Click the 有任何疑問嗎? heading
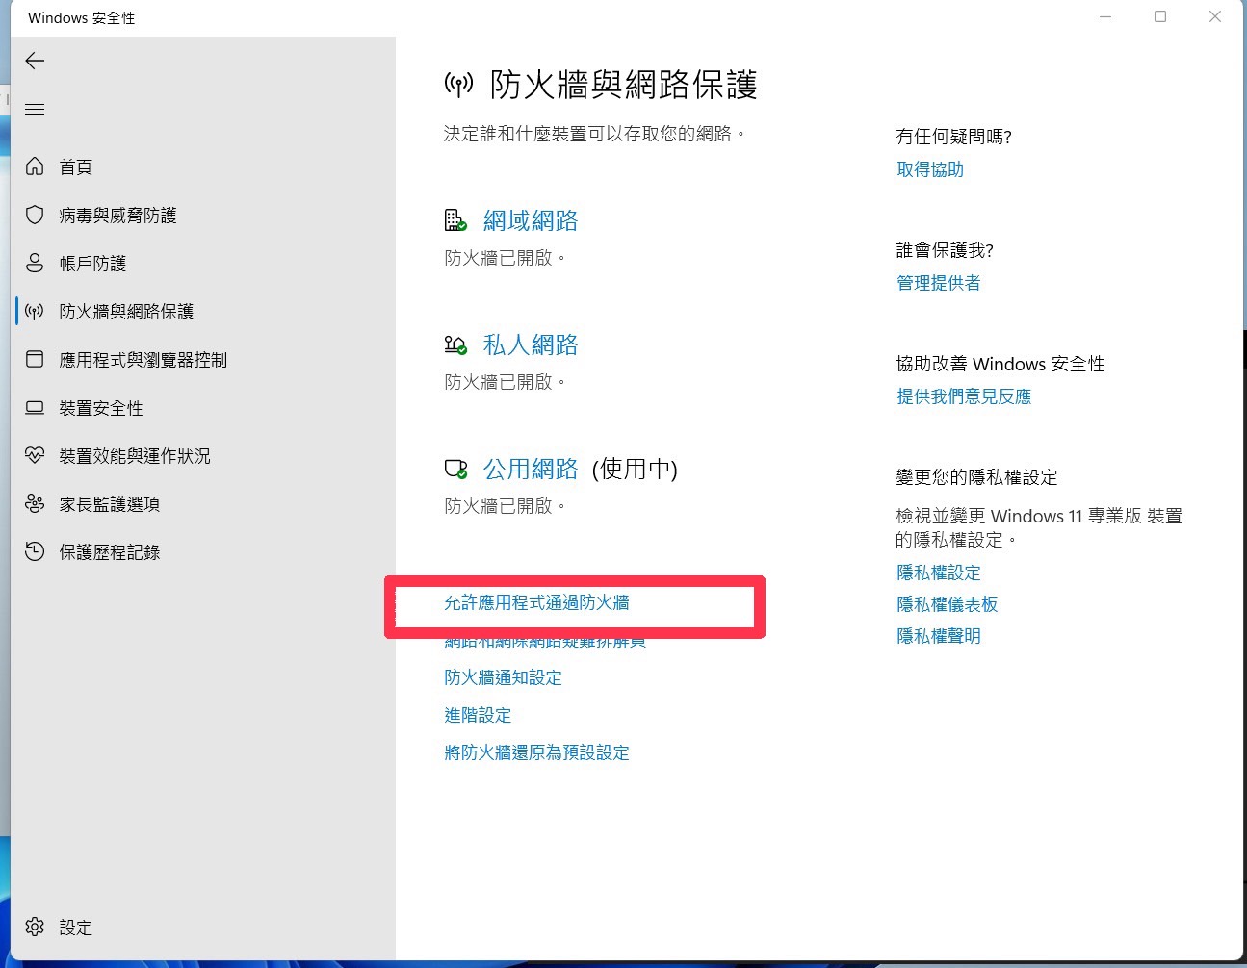This screenshot has height=968, width=1247. [x=954, y=137]
